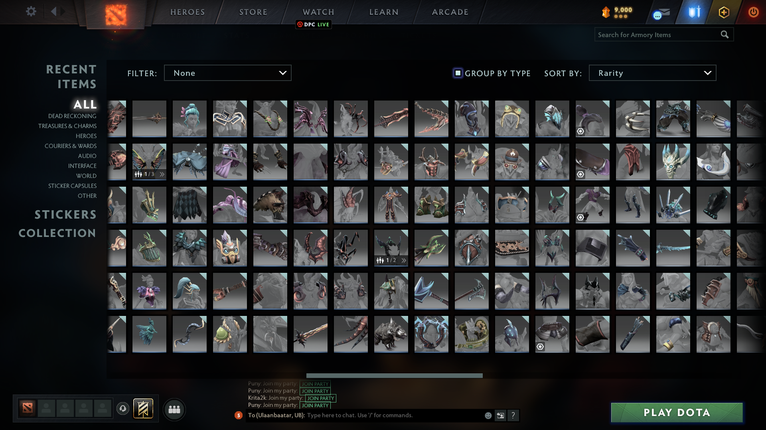766x430 pixels.
Task: Enable the GROUP BY TYPE checkbox
Action: point(457,73)
